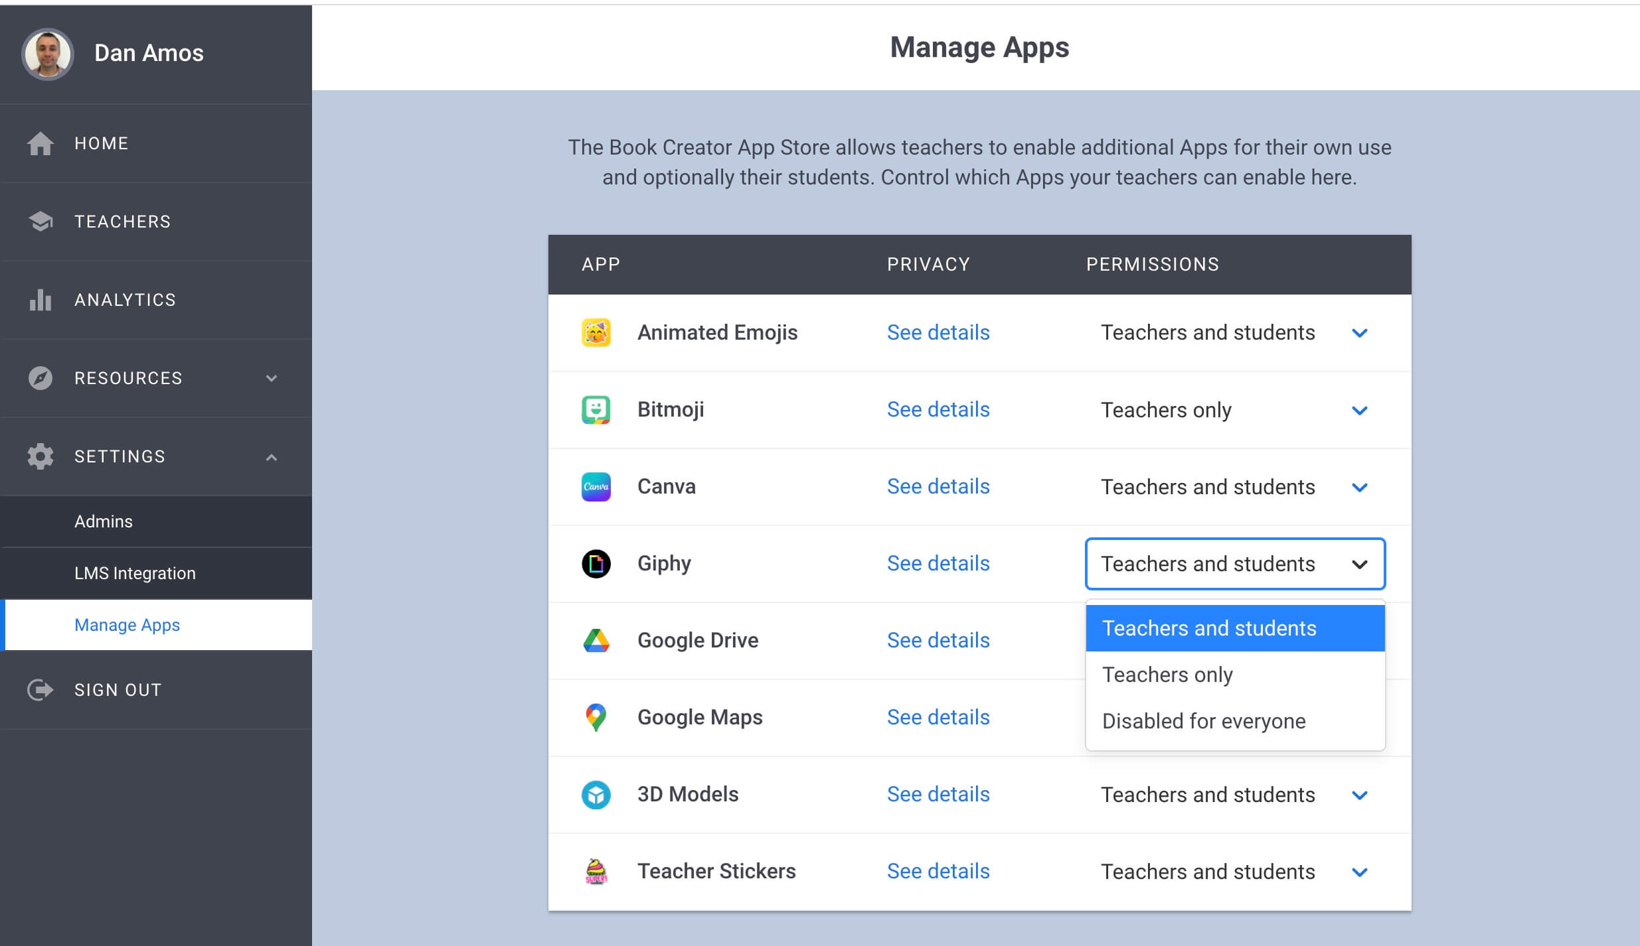1640x946 pixels.
Task: Expand the Resources chevron
Action: point(272,378)
